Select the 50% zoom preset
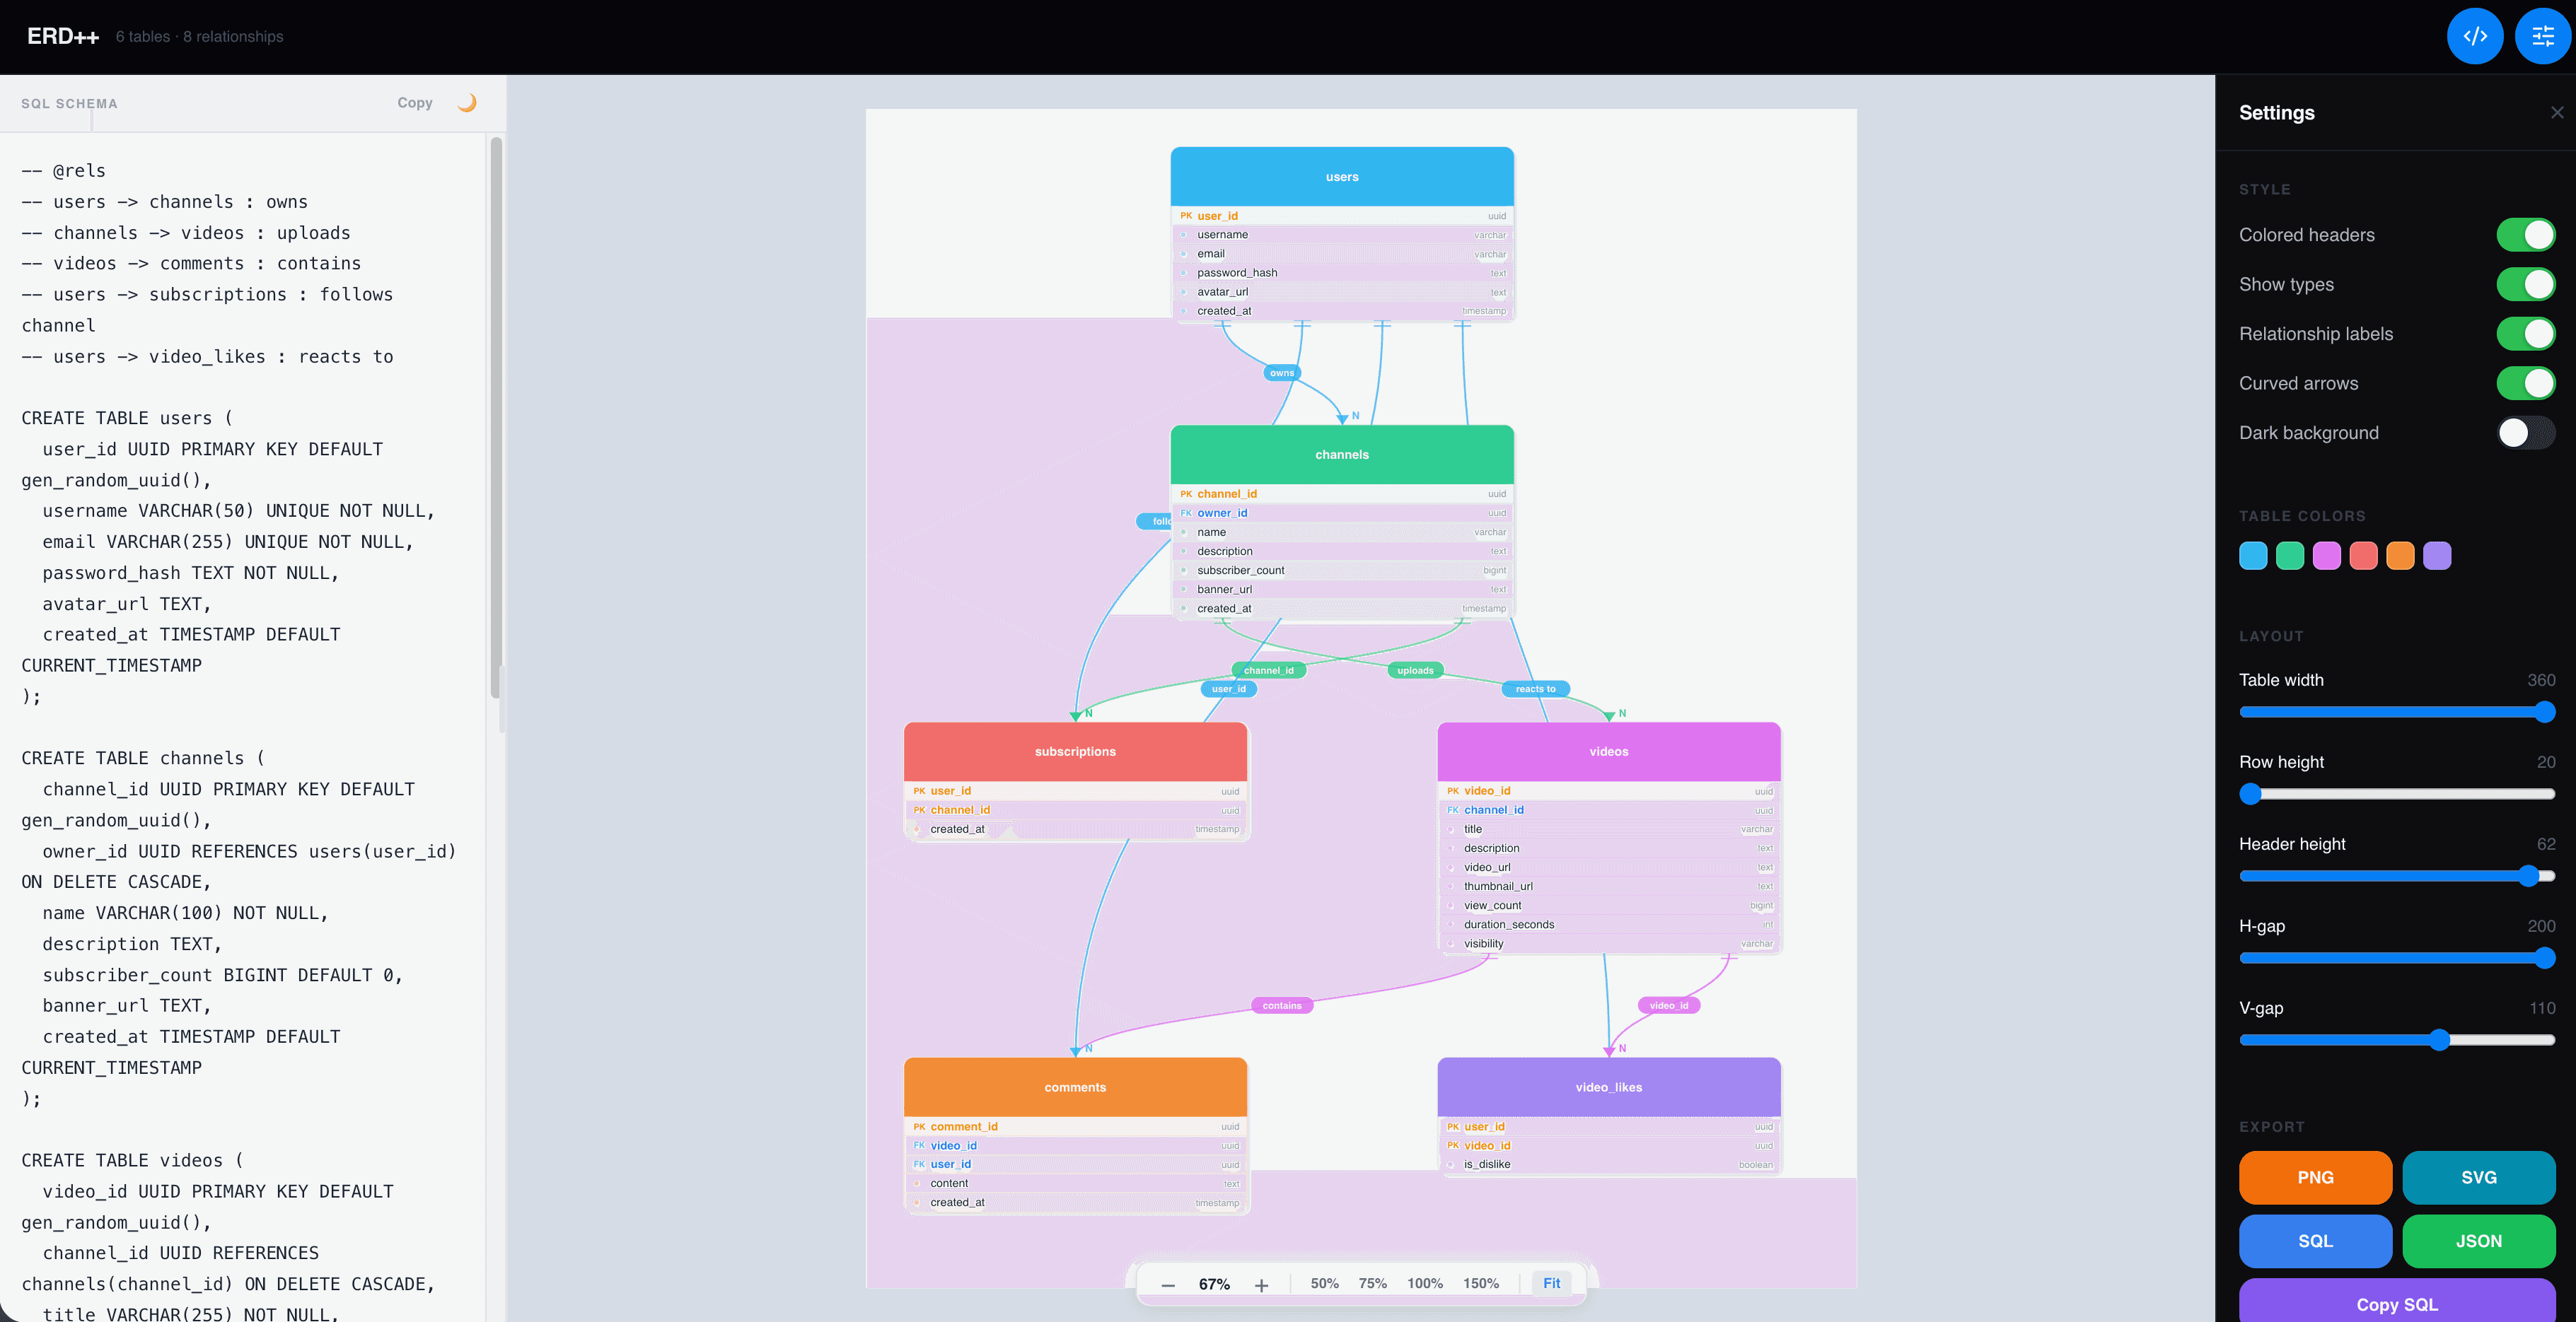Viewport: 2576px width, 1322px height. click(1324, 1284)
